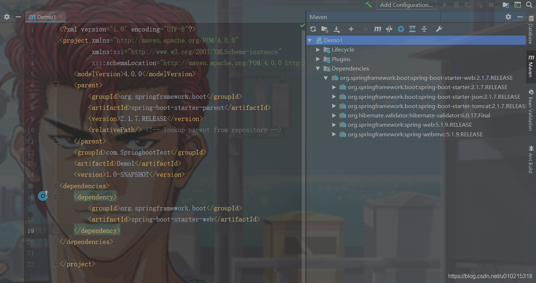Click 1.0-SNAPSHOT version text
This screenshot has height=283, width=536.
coord(128,175)
